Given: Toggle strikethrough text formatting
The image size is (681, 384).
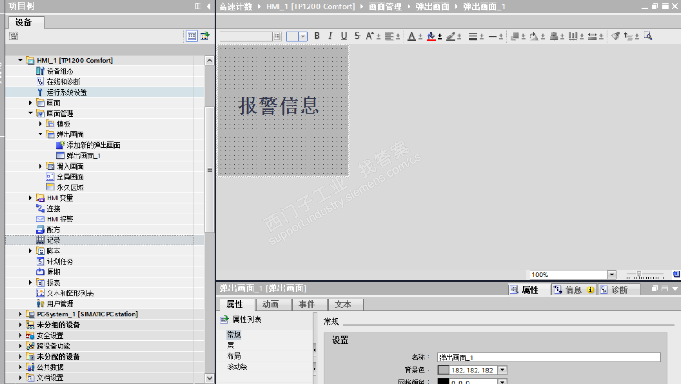Looking at the screenshot, I should [x=357, y=36].
